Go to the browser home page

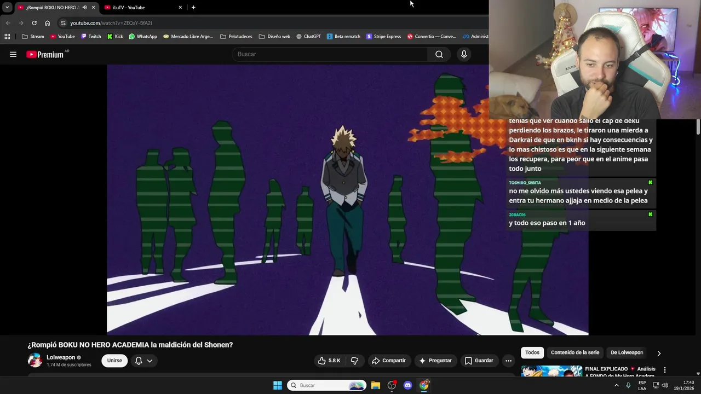point(47,23)
